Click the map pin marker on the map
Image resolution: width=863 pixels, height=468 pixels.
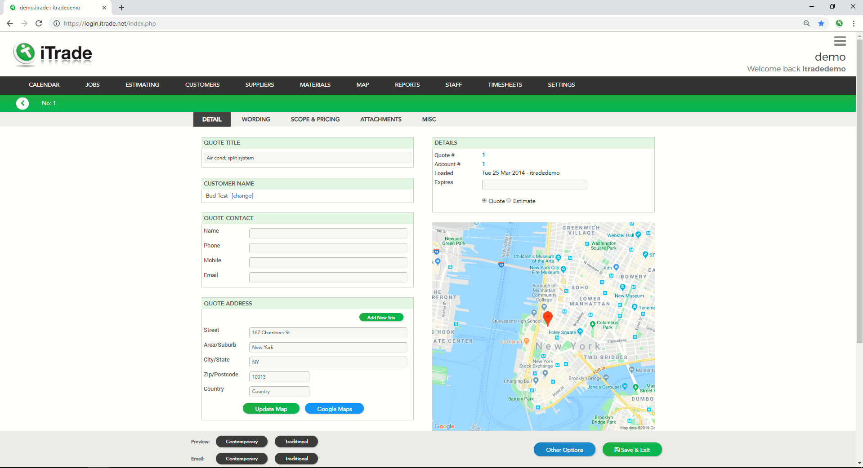547,319
